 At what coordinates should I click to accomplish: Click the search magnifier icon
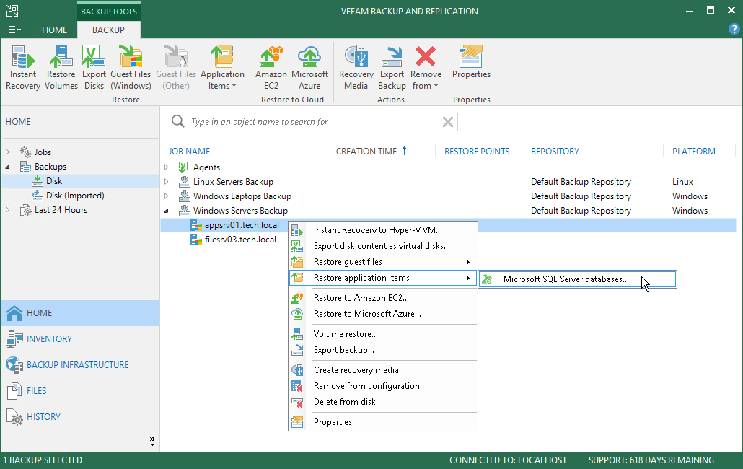pyautogui.click(x=178, y=121)
